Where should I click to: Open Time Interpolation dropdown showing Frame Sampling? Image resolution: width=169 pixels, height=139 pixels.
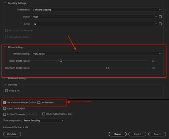click(43, 120)
